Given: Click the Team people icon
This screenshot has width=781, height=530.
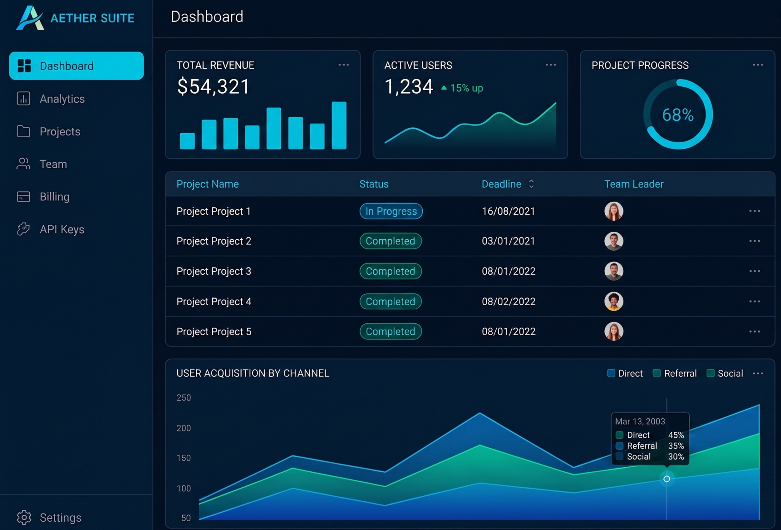Looking at the screenshot, I should tap(24, 164).
